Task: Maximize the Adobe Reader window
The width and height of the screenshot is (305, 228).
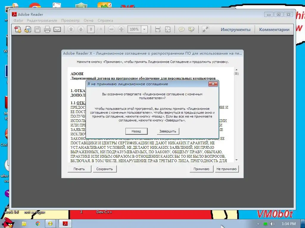Action: 278,15
